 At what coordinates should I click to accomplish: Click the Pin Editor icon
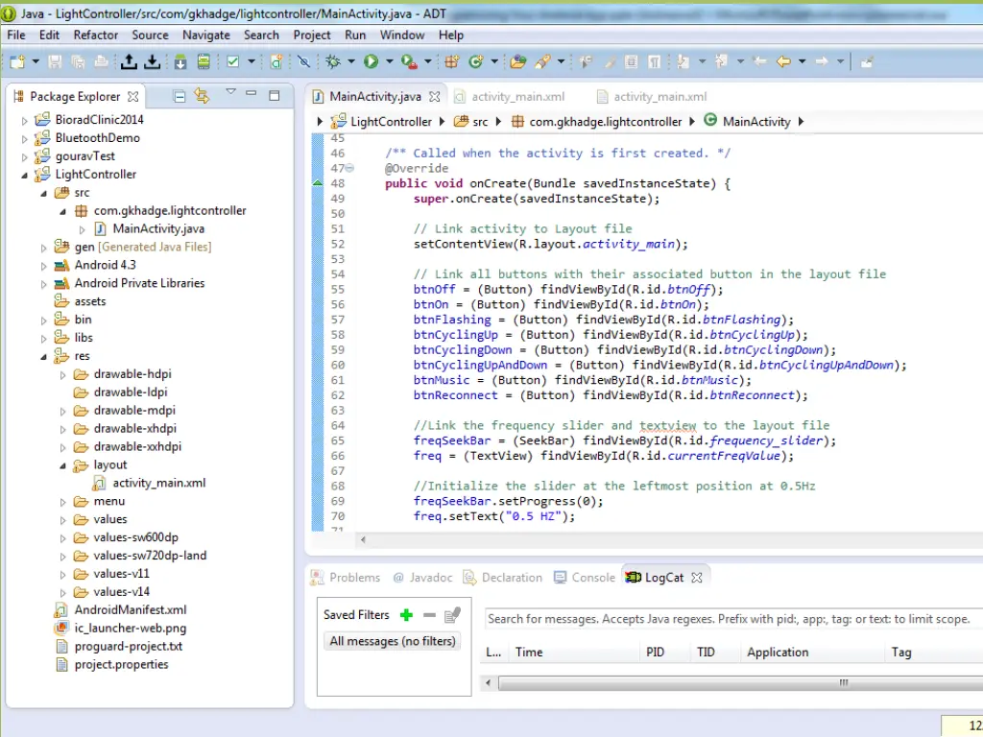[867, 61]
